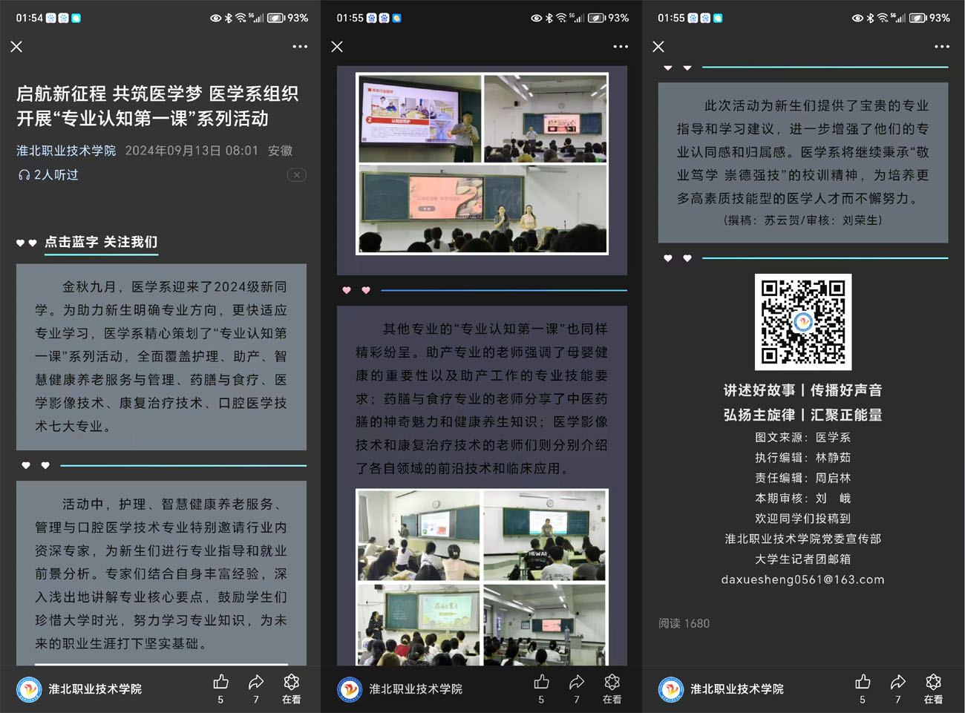965x713 pixels.
Task: Tap the Bluetooth icon in left status bar
Action: (228, 18)
